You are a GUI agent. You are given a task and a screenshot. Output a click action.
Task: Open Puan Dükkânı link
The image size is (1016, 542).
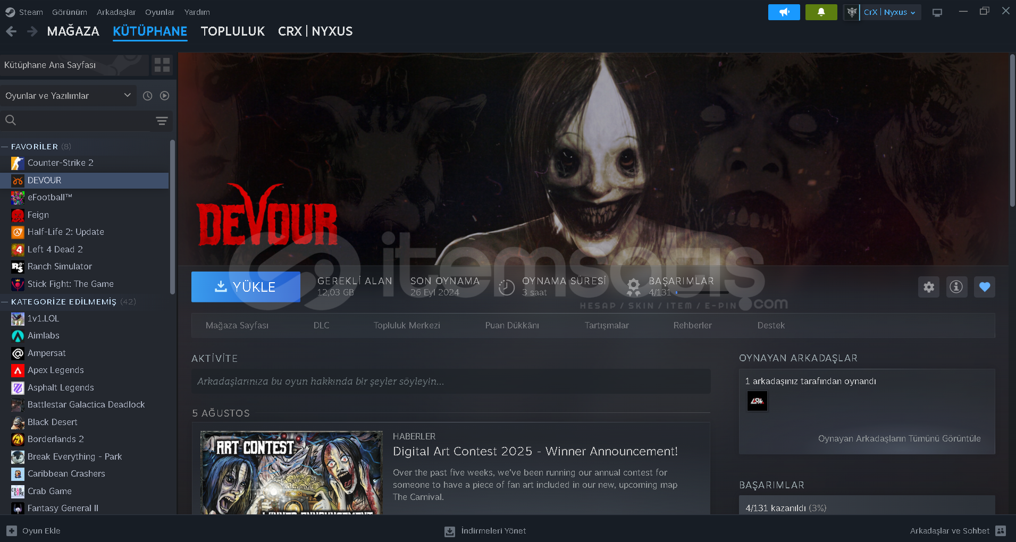(x=512, y=325)
